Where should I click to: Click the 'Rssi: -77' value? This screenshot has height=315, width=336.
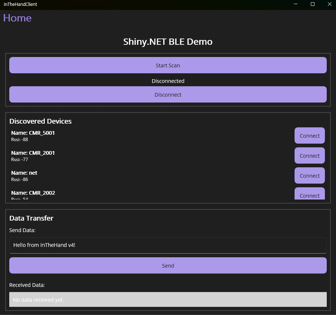(20, 160)
